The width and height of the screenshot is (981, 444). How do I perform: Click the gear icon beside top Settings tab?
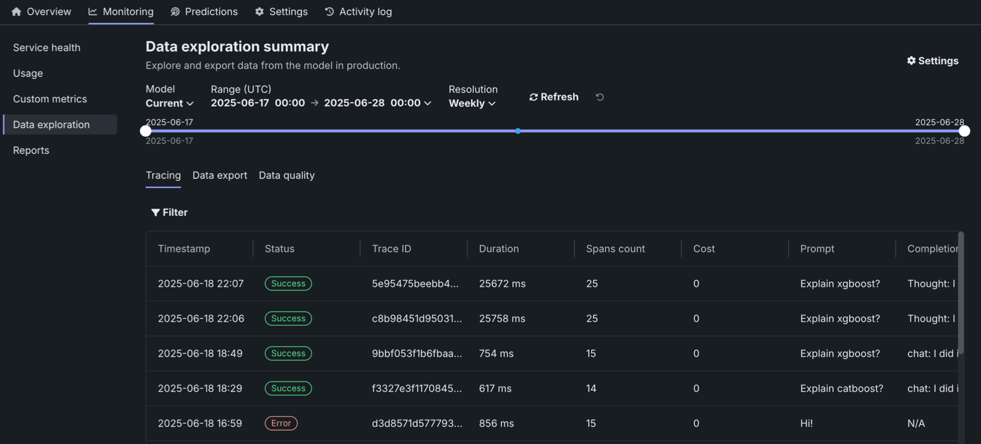click(x=259, y=11)
